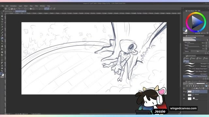Click the hue ring of the color wheel

[196, 13]
